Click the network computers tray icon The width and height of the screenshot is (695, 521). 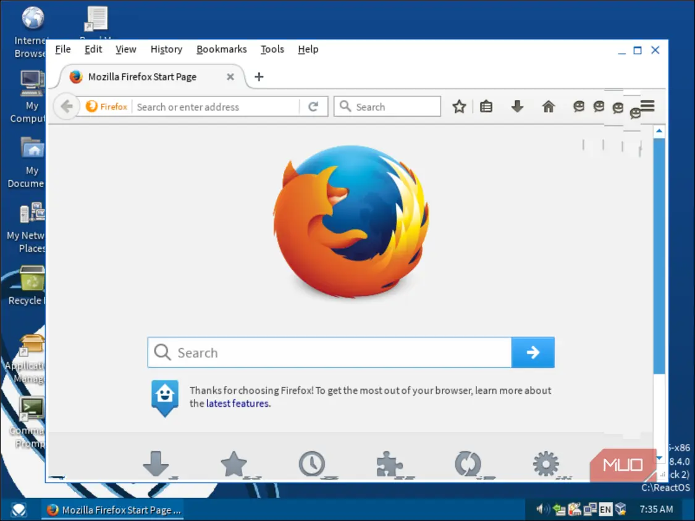589,509
